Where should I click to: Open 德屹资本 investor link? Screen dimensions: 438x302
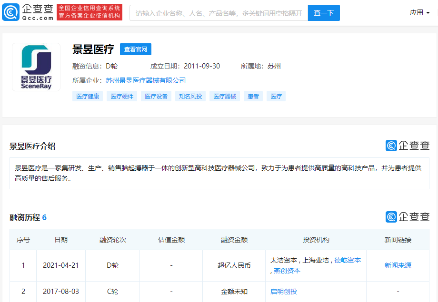(348, 260)
